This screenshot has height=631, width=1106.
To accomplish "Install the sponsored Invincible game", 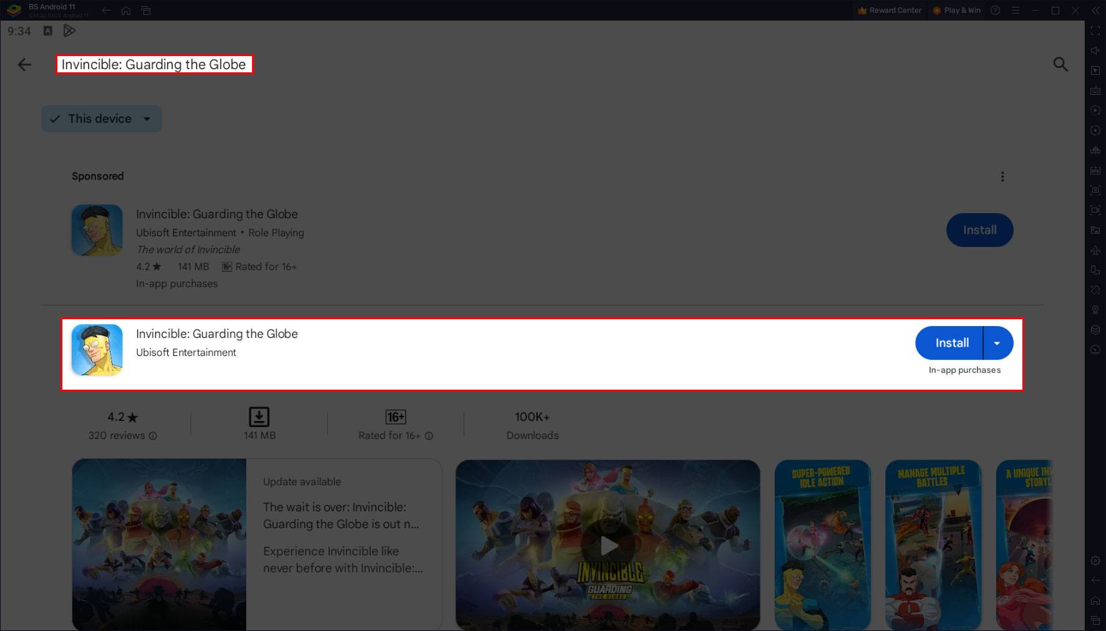I will [x=979, y=230].
